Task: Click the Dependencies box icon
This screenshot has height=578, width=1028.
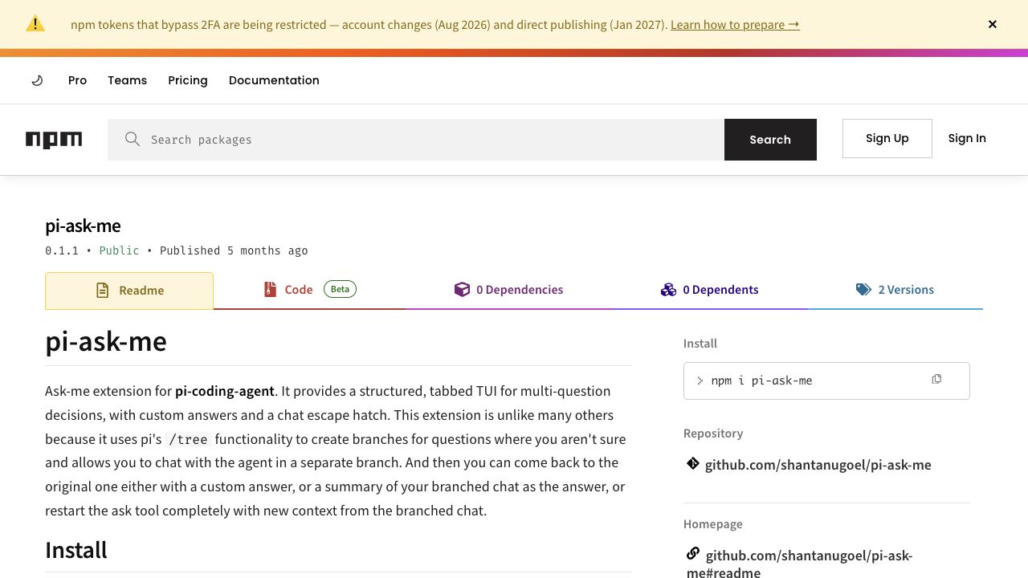Action: point(462,289)
